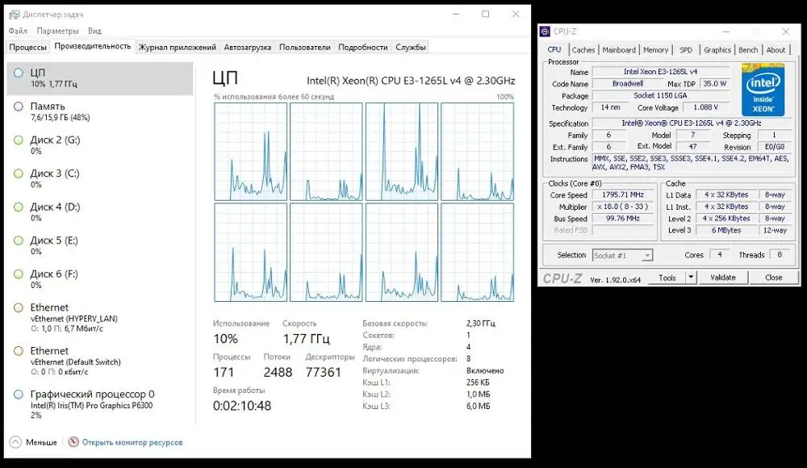
Task: Click the Память circle icon in sidebar
Action: click(19, 107)
